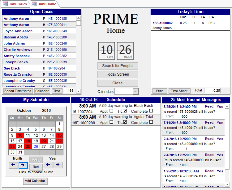Click the Total time field
This screenshot has height=190, width=232.
tap(212, 91)
